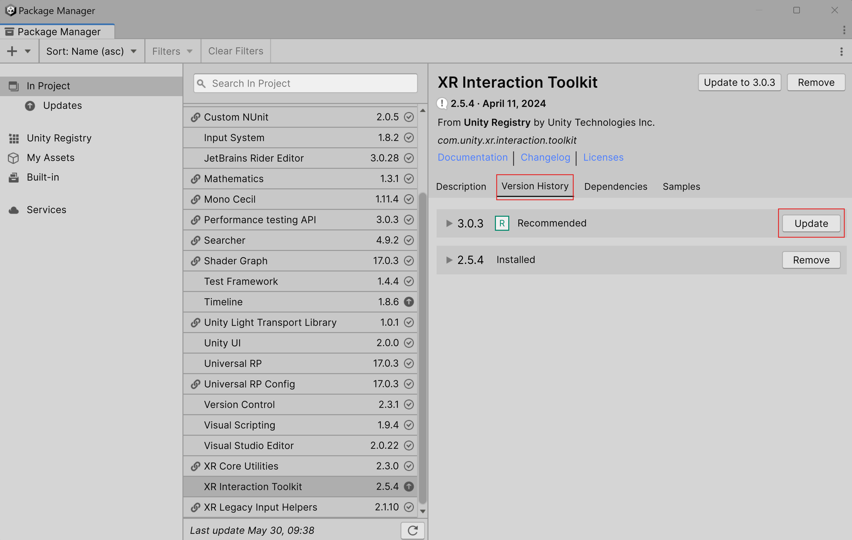Select the Unity Registry sidebar icon
This screenshot has height=540, width=852.
click(x=14, y=138)
